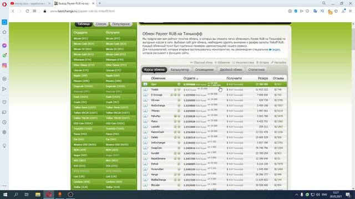The width and height of the screenshot is (355, 199).
Task: Open Speed Dial start page grid
Action: coord(34,11)
